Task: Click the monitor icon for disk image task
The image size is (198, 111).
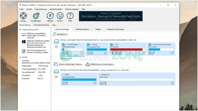Action: point(24,35)
